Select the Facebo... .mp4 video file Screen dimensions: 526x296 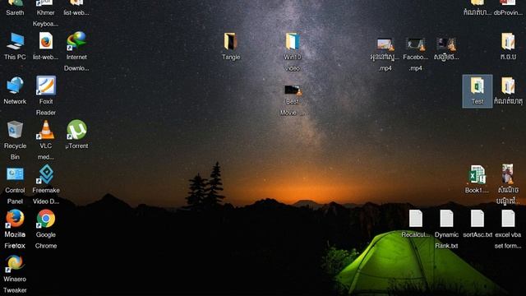[x=416, y=53]
